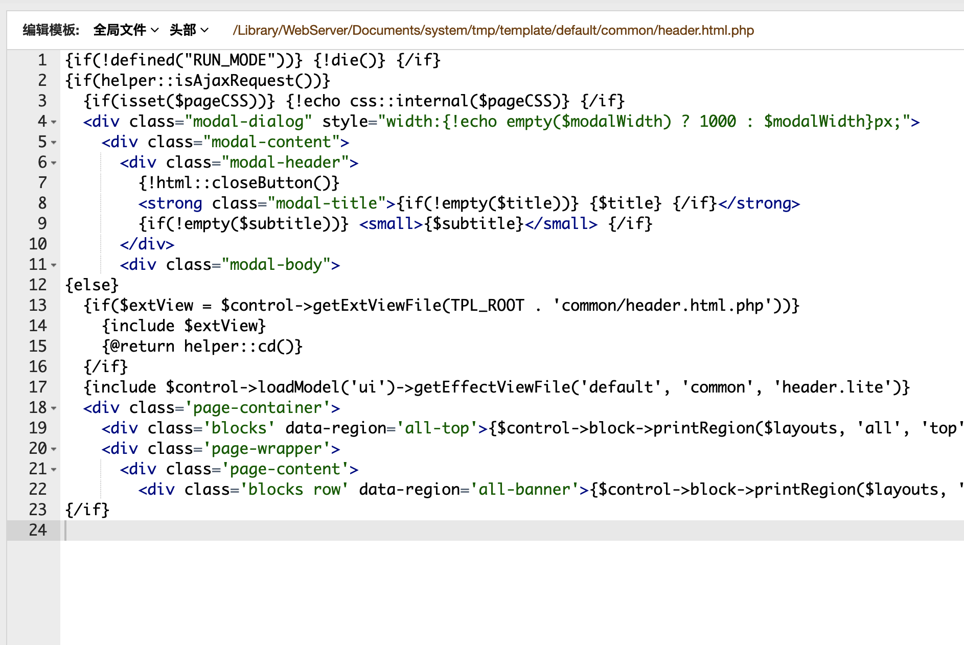Viewport: 964px width, 645px height.
Task: Click the final {/if} on line 23
Action: (87, 510)
